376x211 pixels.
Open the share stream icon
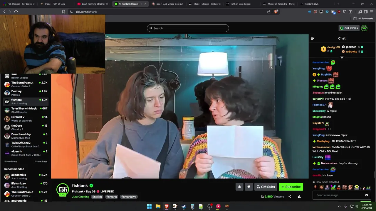tap(290, 197)
